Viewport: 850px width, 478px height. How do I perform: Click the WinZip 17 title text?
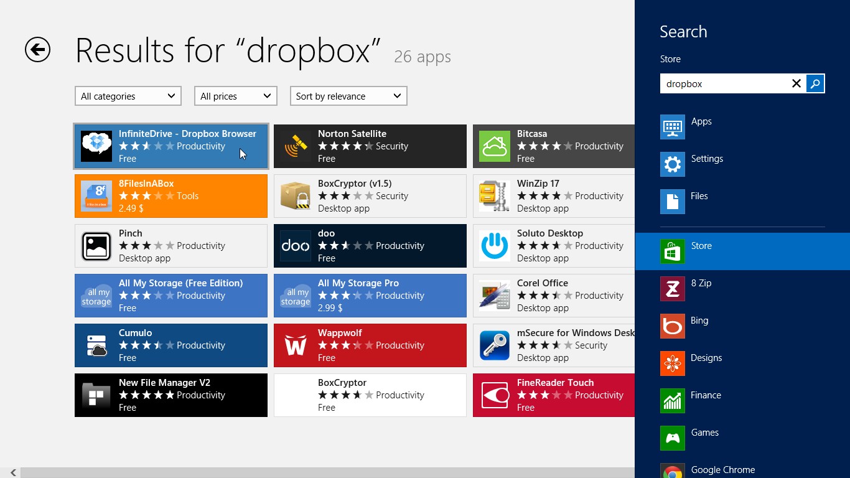(x=538, y=184)
